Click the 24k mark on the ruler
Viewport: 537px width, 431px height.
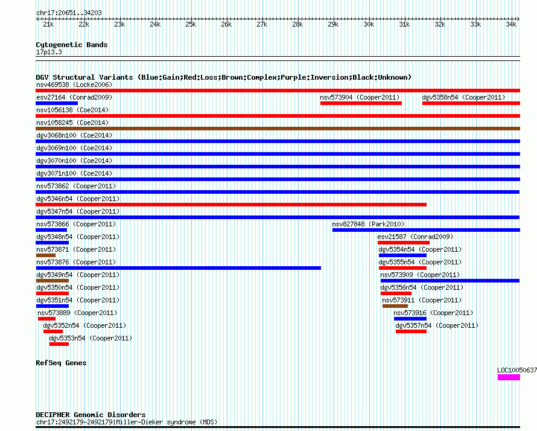(155, 24)
